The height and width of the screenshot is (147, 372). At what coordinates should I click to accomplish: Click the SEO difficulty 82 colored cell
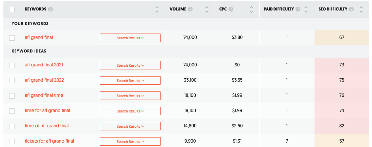click(x=342, y=126)
